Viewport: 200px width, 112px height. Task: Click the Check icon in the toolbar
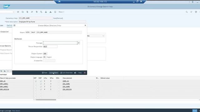(18, 12)
